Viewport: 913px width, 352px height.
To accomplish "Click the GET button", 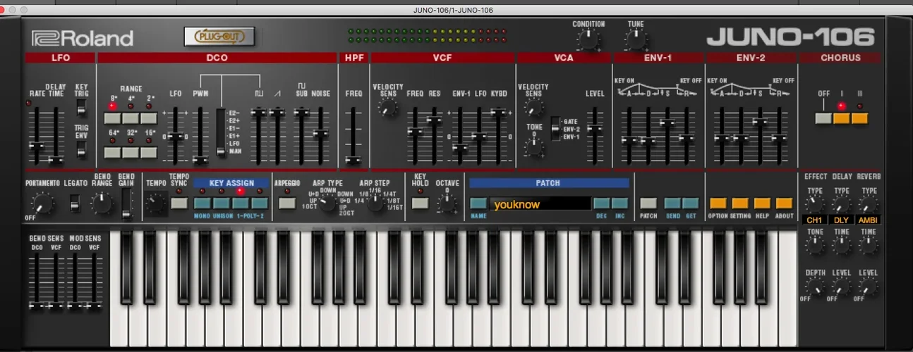I will click(691, 203).
